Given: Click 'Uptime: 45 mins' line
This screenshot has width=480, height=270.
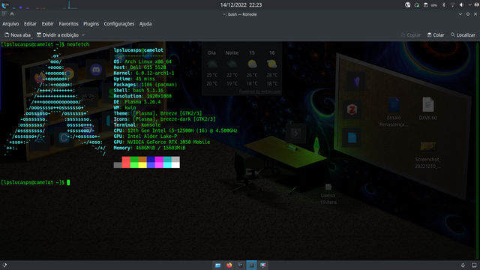Looking at the screenshot, I should (134, 79).
